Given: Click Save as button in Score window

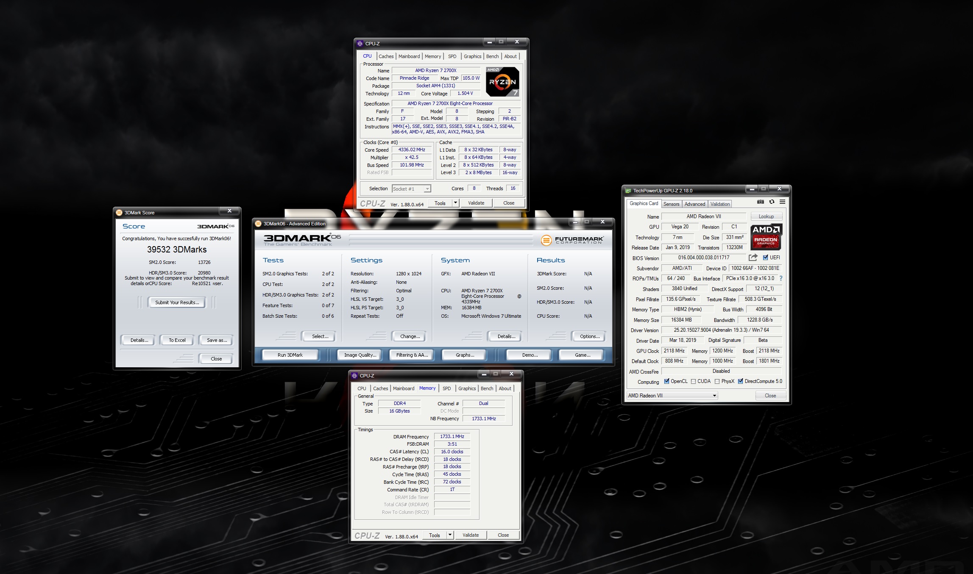Looking at the screenshot, I should click(x=217, y=340).
